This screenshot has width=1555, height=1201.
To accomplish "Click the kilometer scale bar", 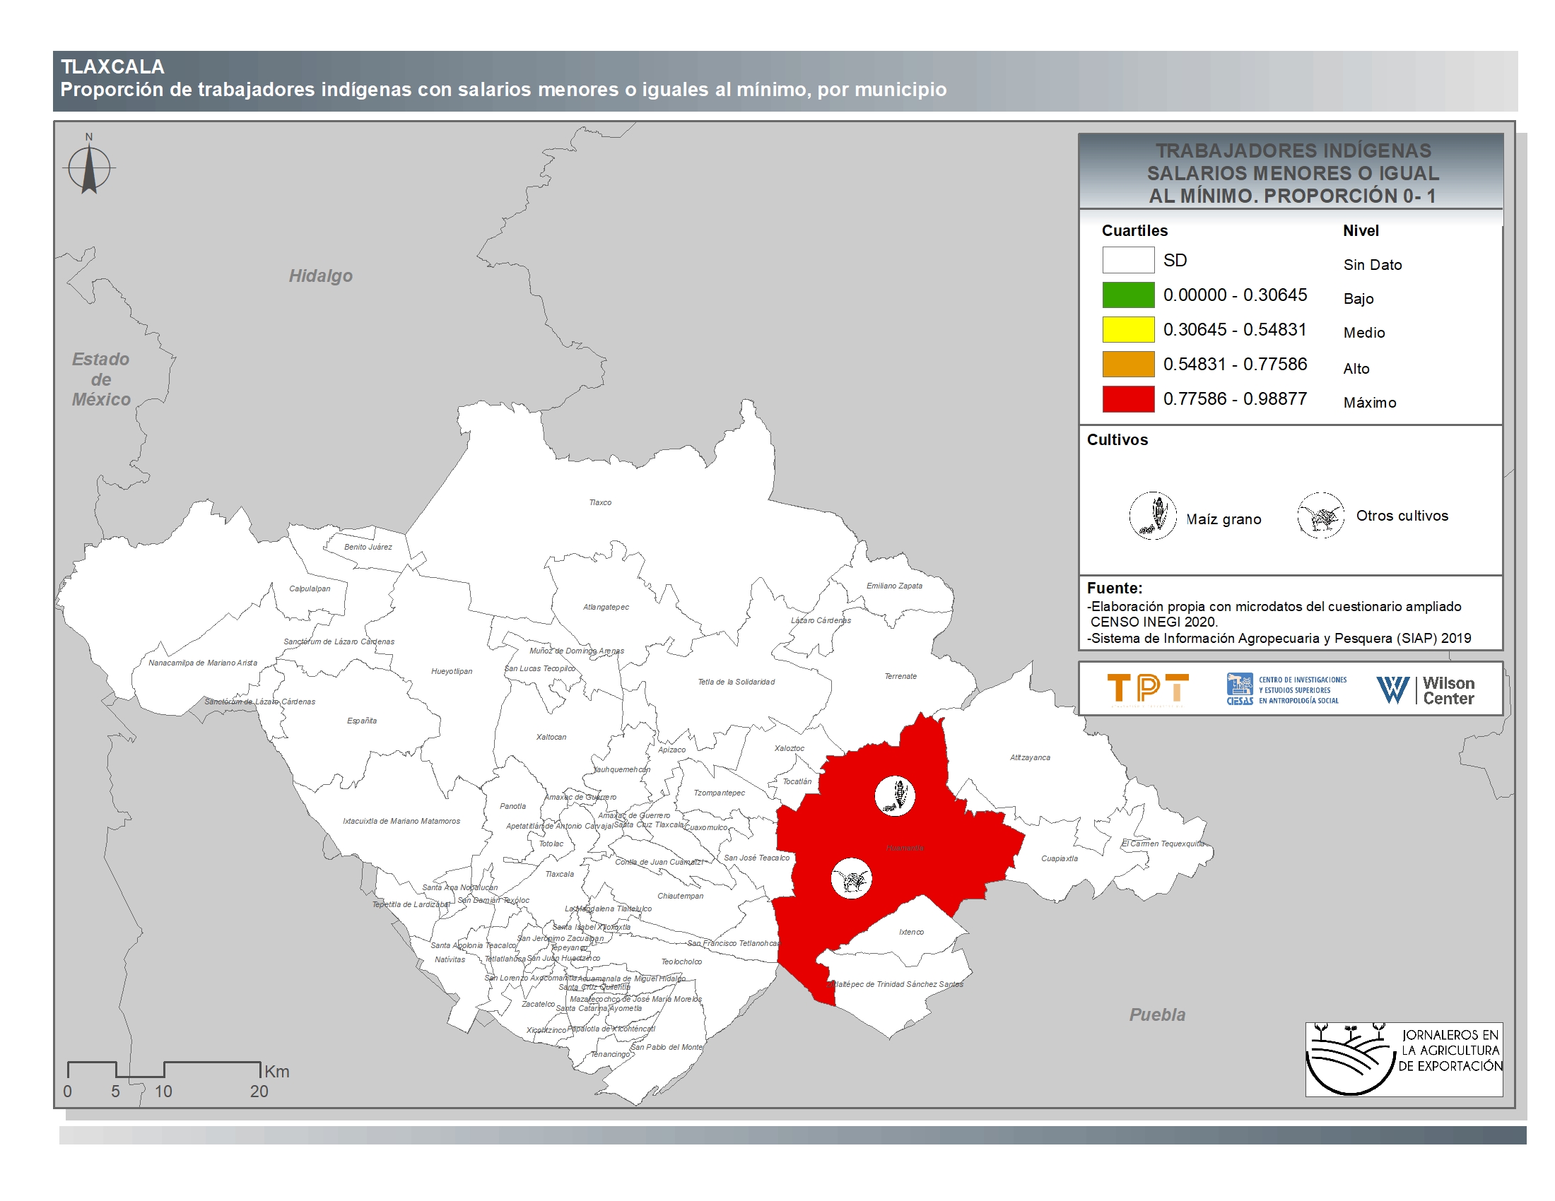I will tap(164, 1070).
